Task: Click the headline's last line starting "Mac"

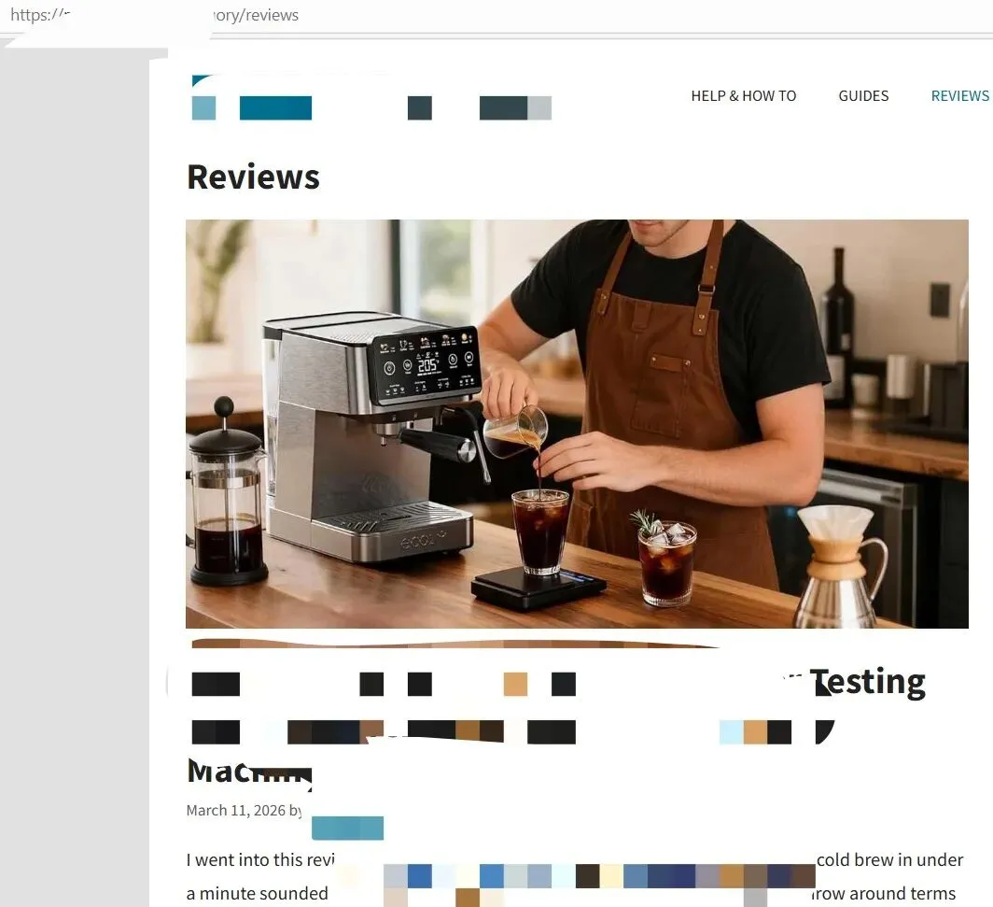Action: 249,772
